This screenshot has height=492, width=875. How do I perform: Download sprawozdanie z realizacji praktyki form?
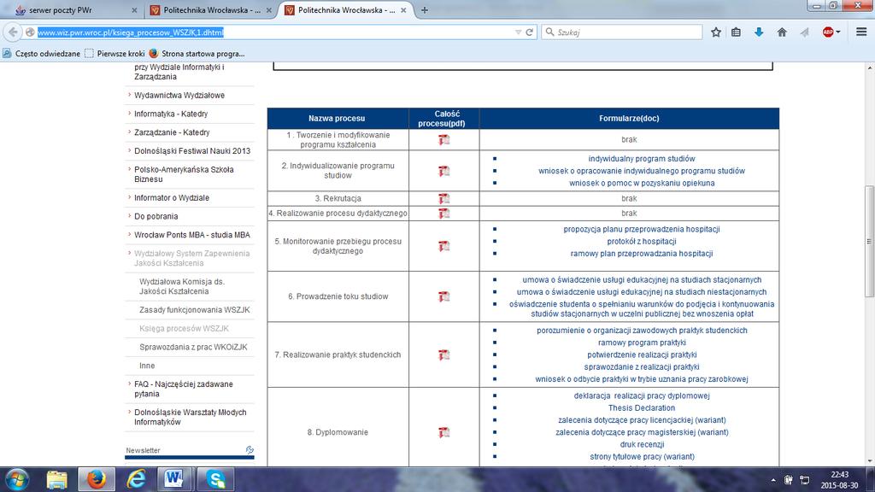[x=642, y=367]
